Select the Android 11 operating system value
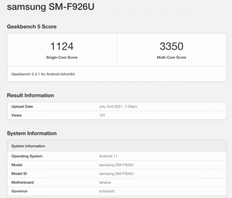The width and height of the screenshot is (232, 198). pyautogui.click(x=108, y=156)
